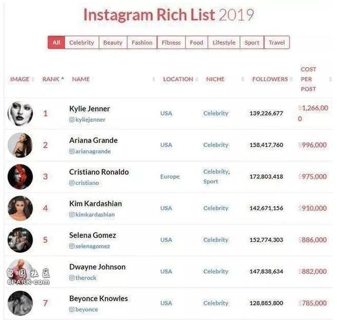The height and width of the screenshot is (320, 337).
Task: Click Instagram icon beside arianagrande handle
Action: [x=72, y=151]
